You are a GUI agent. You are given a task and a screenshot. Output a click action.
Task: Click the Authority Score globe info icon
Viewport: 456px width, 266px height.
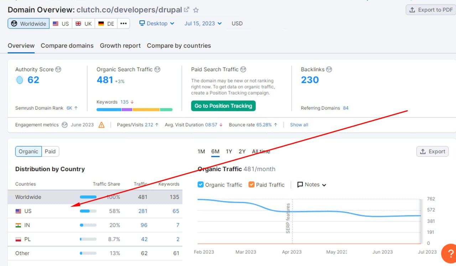pyautogui.click(x=58, y=70)
